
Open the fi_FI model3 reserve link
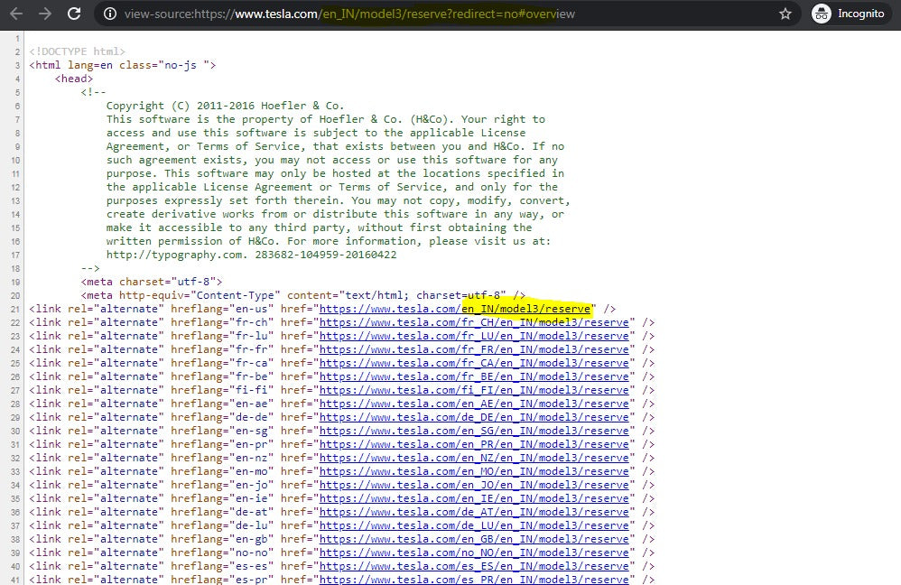pyautogui.click(x=475, y=390)
